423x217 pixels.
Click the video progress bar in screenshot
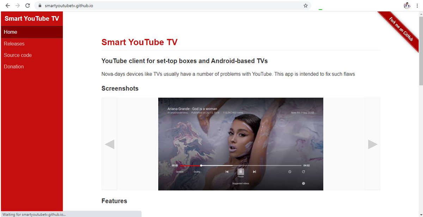click(241, 165)
